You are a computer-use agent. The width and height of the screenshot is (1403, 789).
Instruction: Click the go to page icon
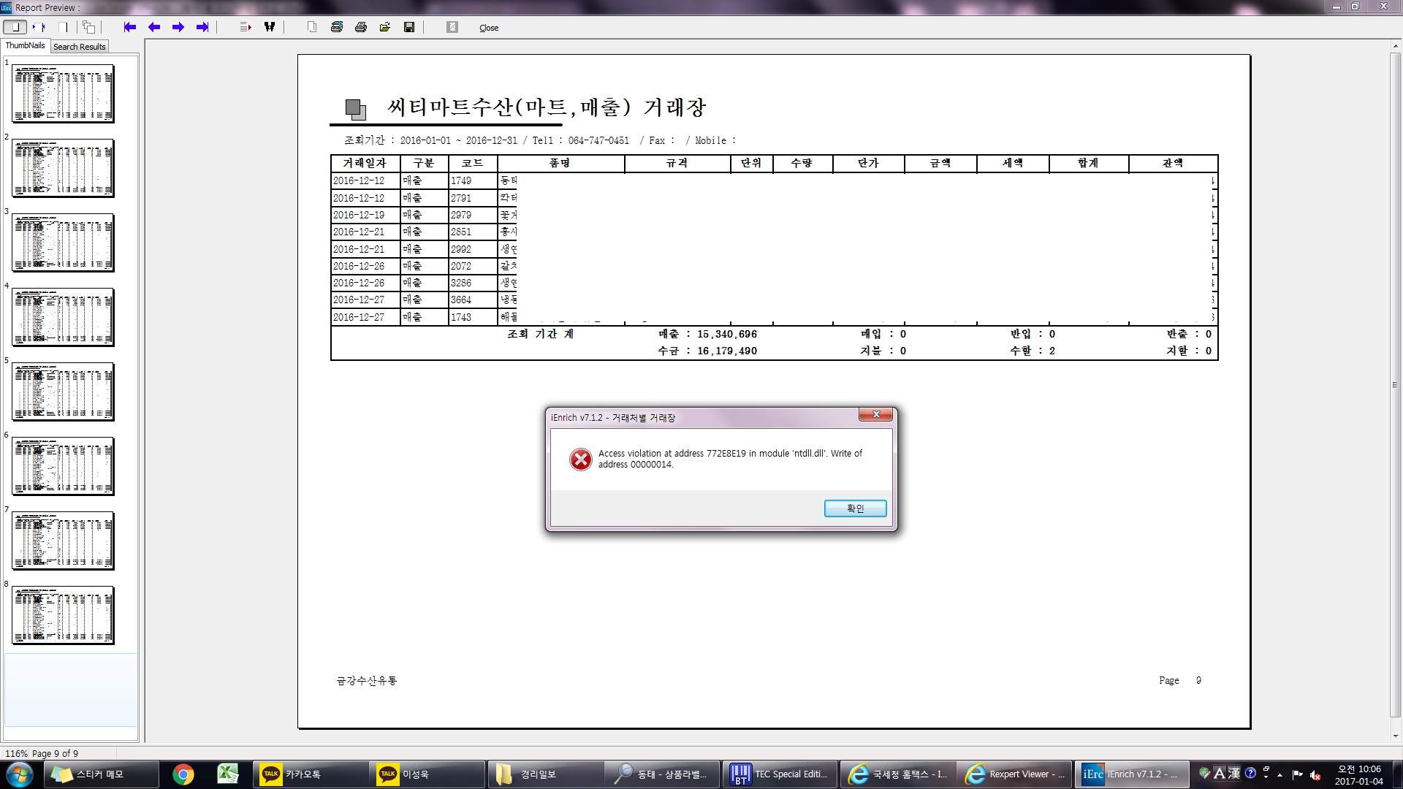coord(246,27)
